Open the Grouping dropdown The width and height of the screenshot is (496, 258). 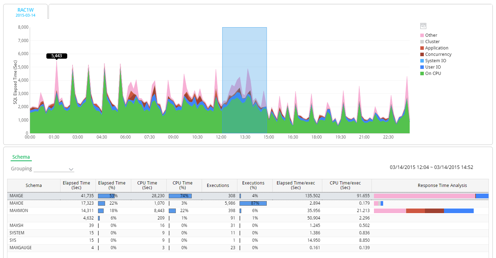[53, 169]
